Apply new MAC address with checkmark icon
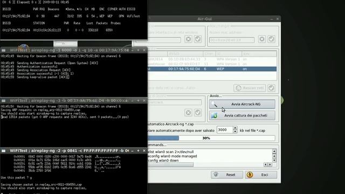 click(x=271, y=39)
